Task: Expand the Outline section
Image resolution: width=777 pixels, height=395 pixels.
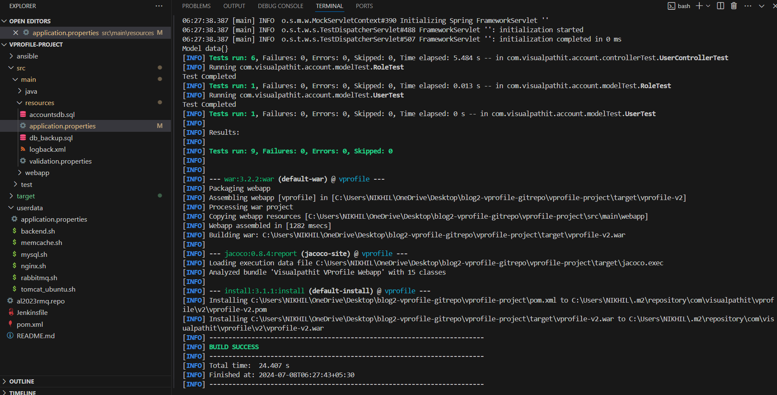Action: tap(4, 381)
